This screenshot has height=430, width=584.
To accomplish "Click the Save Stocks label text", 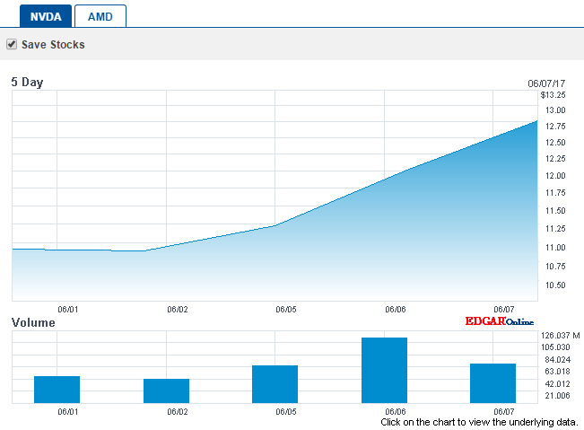I will [x=53, y=44].
